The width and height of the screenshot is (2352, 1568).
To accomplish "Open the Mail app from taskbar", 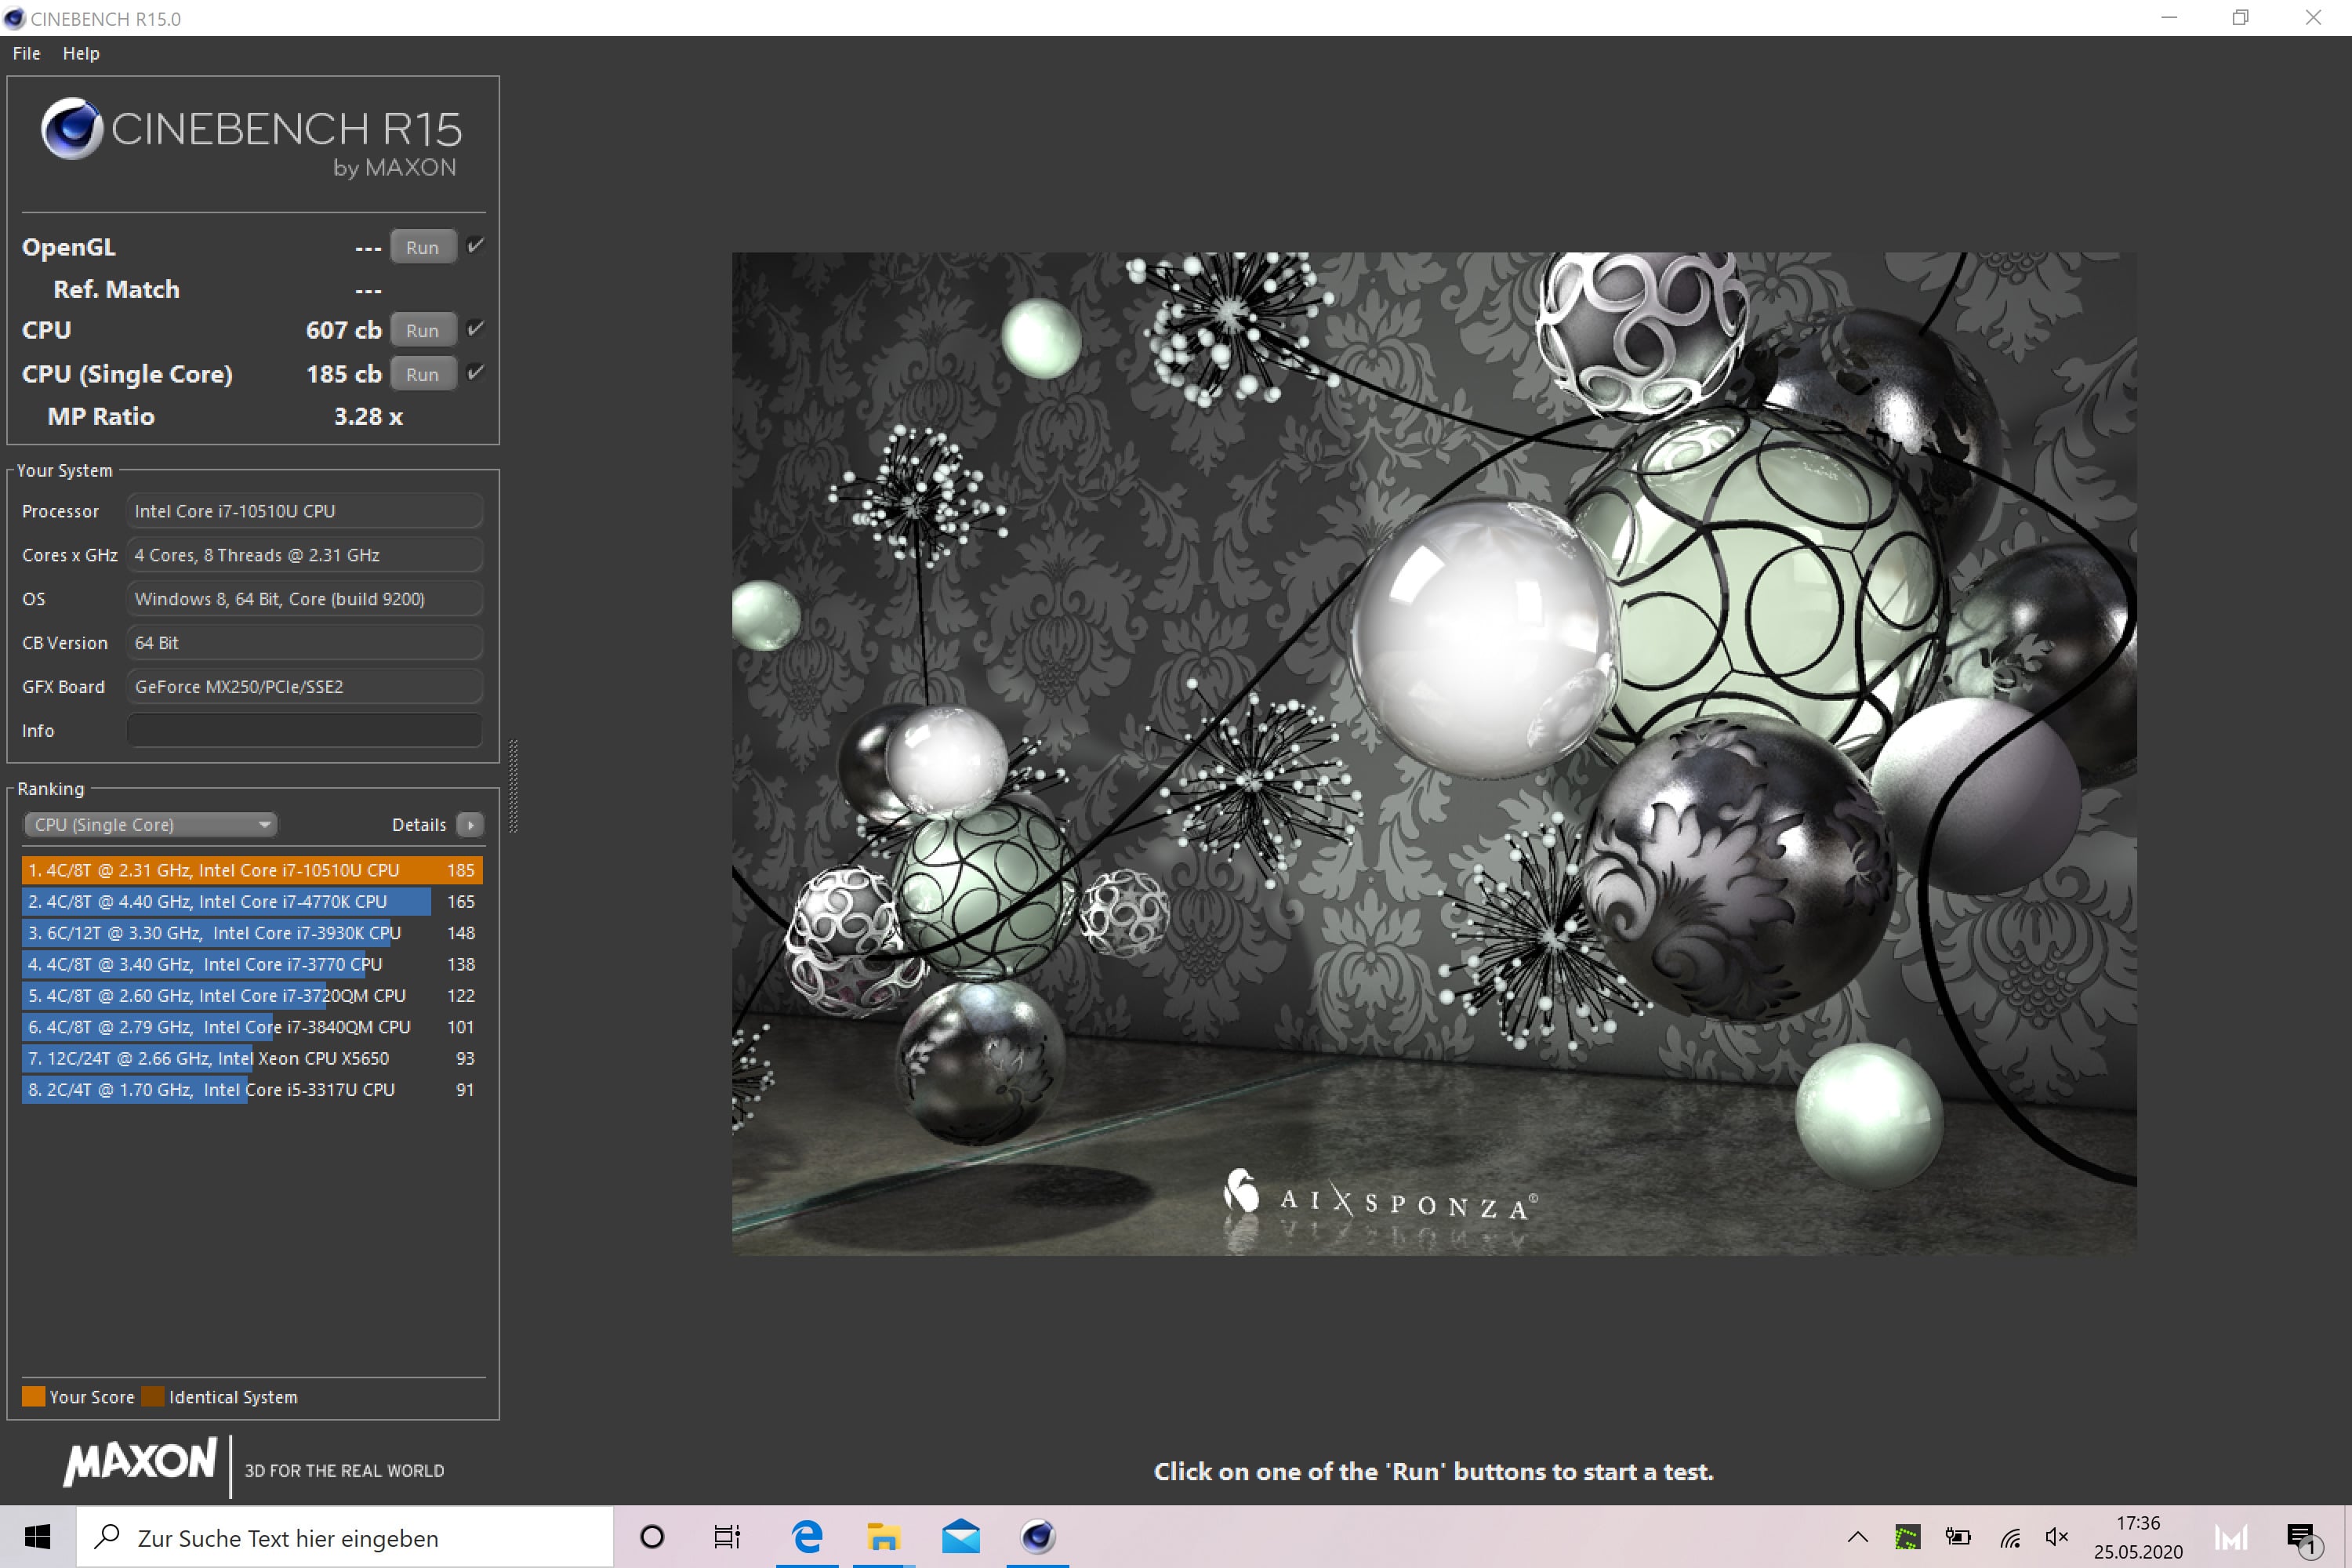I will coord(961,1537).
